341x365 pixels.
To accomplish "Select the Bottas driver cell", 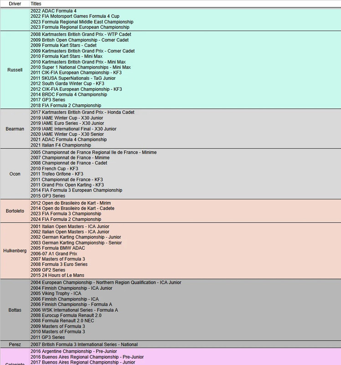I will tap(15, 310).
